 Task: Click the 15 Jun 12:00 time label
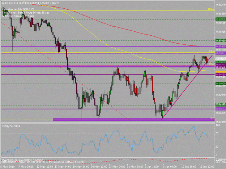point(207,167)
